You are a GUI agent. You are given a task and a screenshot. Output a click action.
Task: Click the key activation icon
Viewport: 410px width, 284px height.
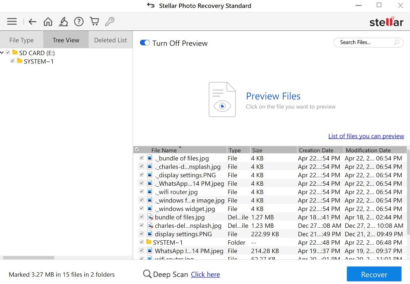tap(110, 22)
